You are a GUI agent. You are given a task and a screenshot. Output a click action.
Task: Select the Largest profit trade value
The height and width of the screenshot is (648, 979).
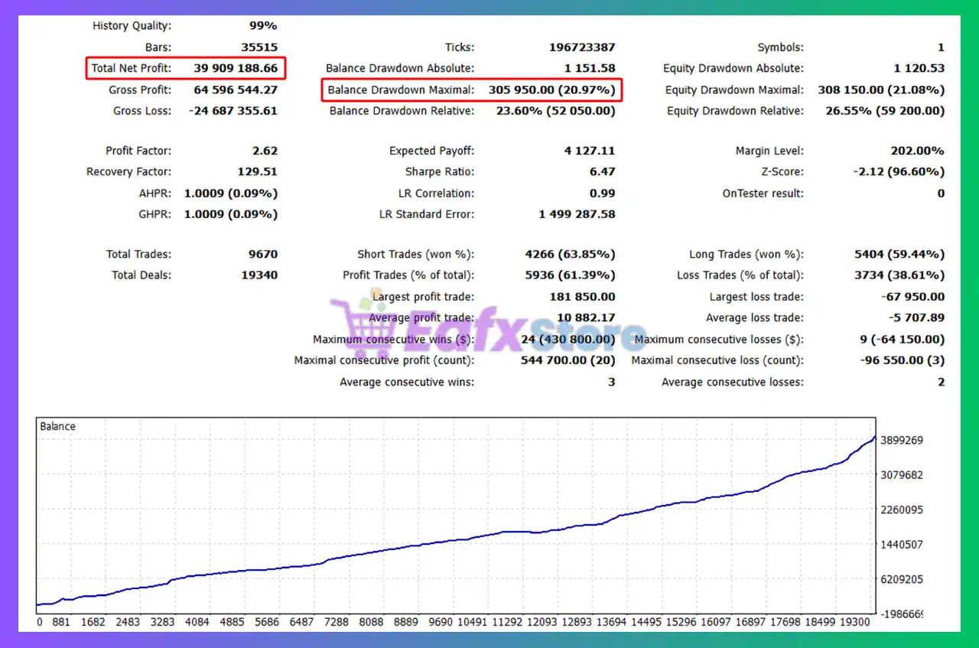[x=582, y=297]
